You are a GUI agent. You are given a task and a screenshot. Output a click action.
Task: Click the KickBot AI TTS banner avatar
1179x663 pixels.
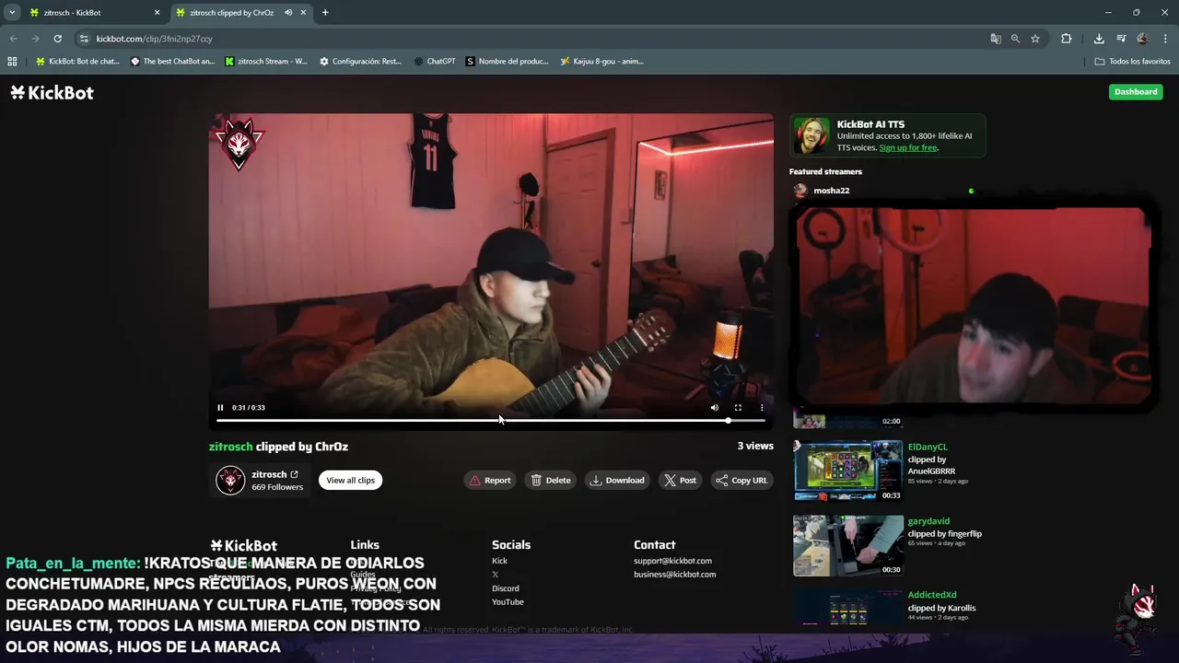pyautogui.click(x=811, y=135)
